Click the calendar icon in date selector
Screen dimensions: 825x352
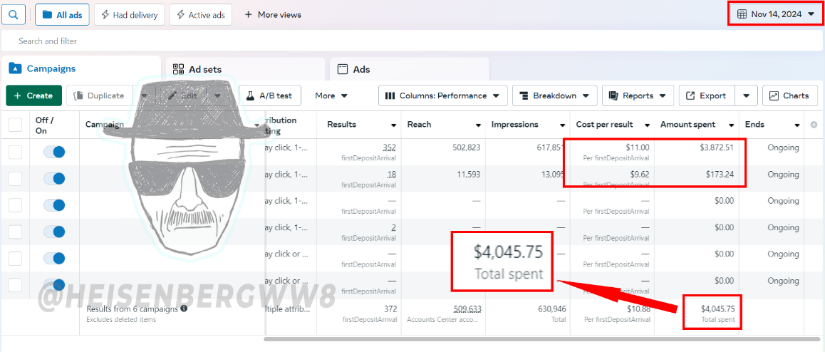point(742,14)
